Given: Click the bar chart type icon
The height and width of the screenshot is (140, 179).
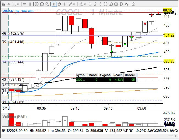Looking at the screenshot, I should [x=3, y=4].
